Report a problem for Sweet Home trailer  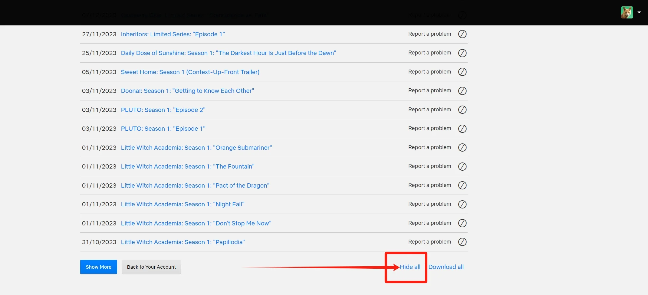click(x=429, y=72)
